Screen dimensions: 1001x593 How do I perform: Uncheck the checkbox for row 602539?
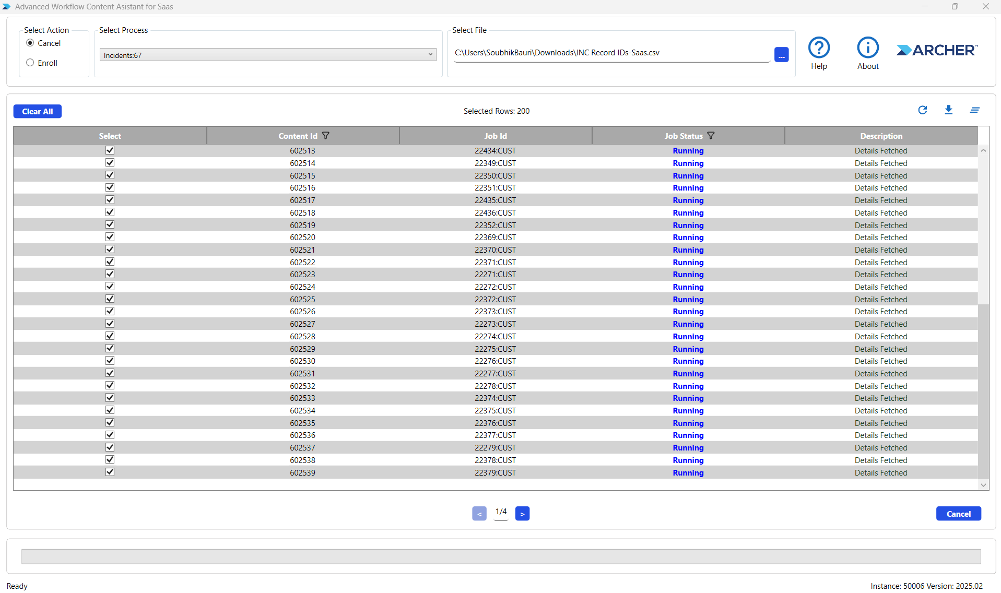[110, 472]
